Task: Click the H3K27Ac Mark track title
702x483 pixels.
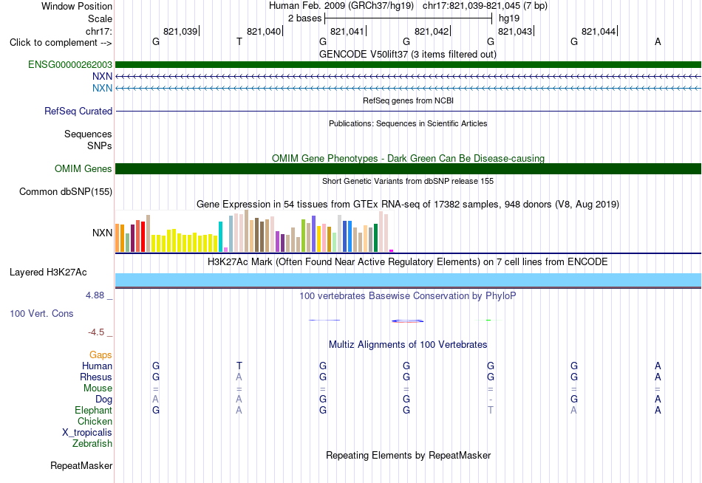Action: coord(408,262)
